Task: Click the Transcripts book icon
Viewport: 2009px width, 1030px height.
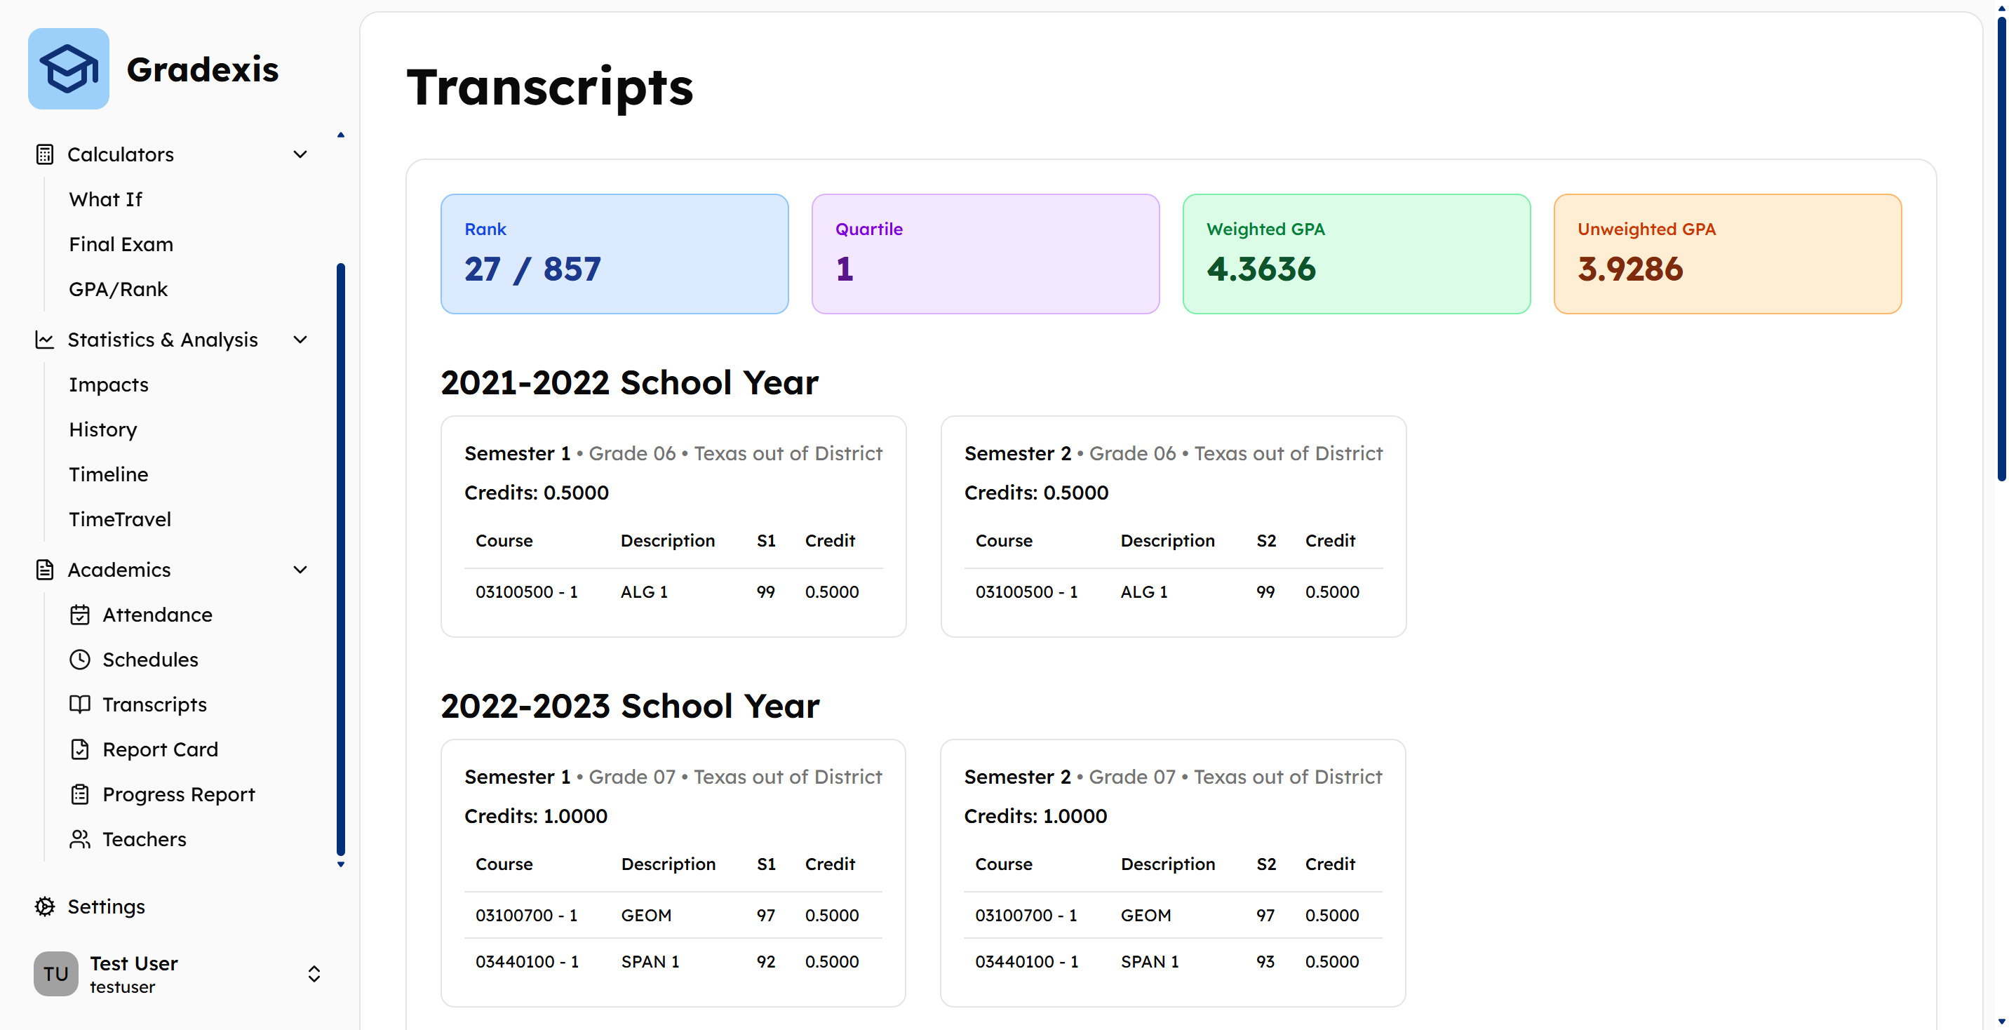Action: (x=79, y=704)
